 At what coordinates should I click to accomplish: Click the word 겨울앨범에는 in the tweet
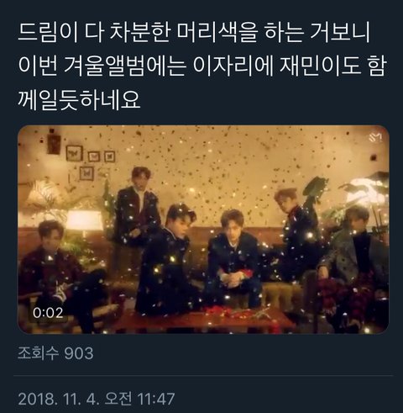tap(124, 66)
